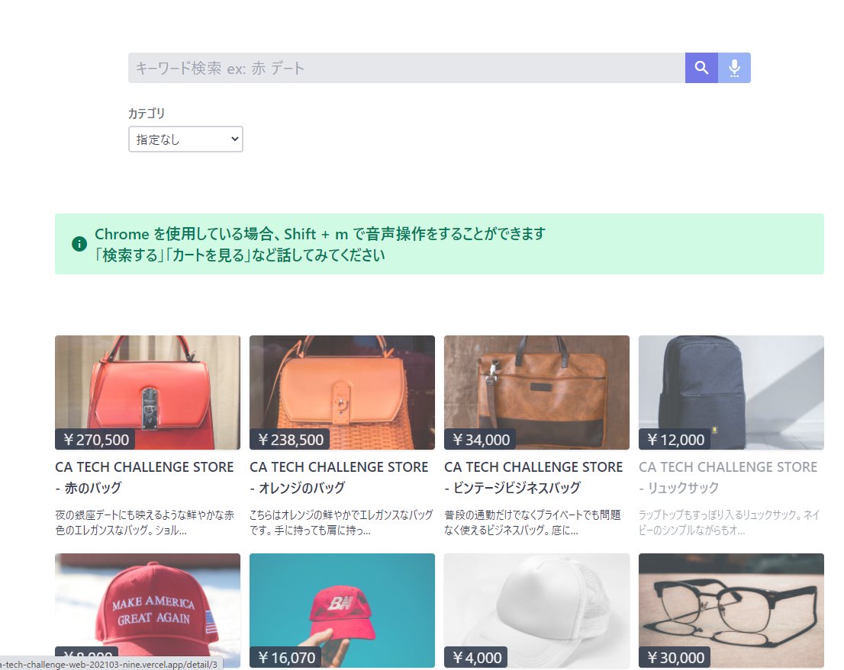
Task: Click the navy backpack product image
Action: (730, 389)
